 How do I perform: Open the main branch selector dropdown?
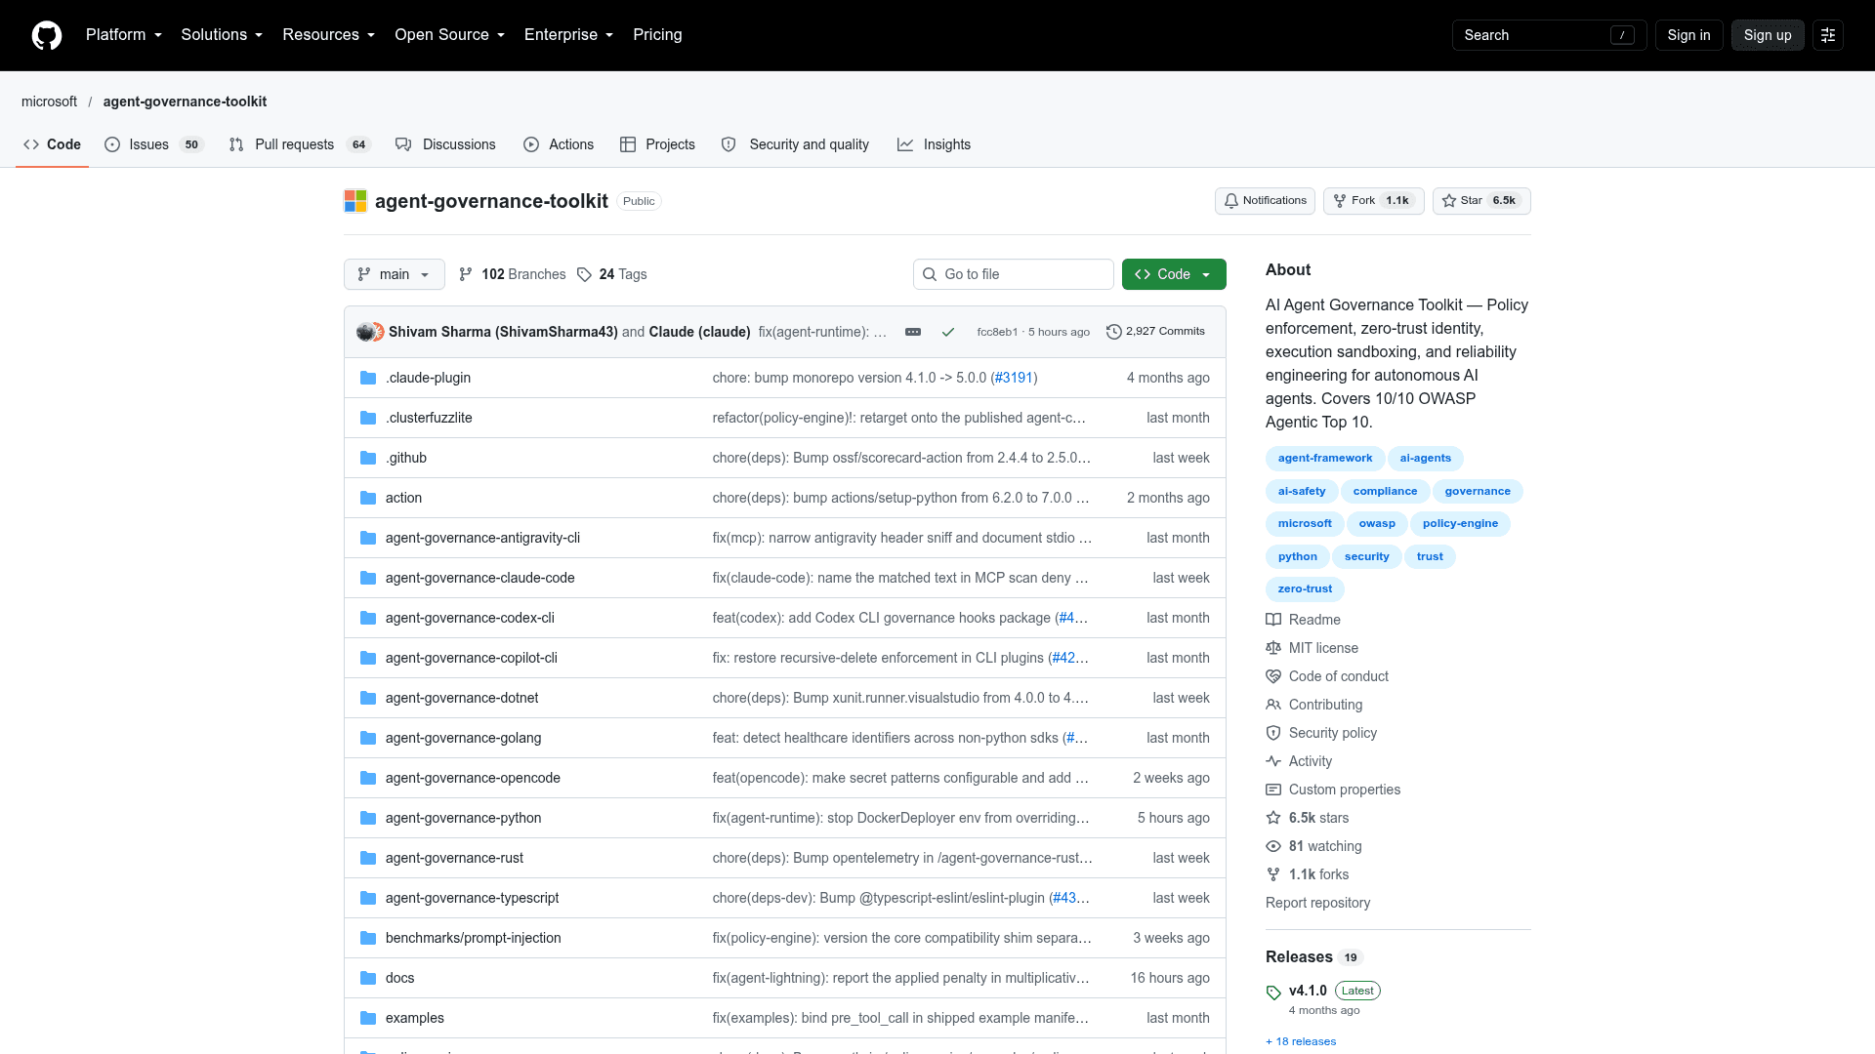pos(395,274)
